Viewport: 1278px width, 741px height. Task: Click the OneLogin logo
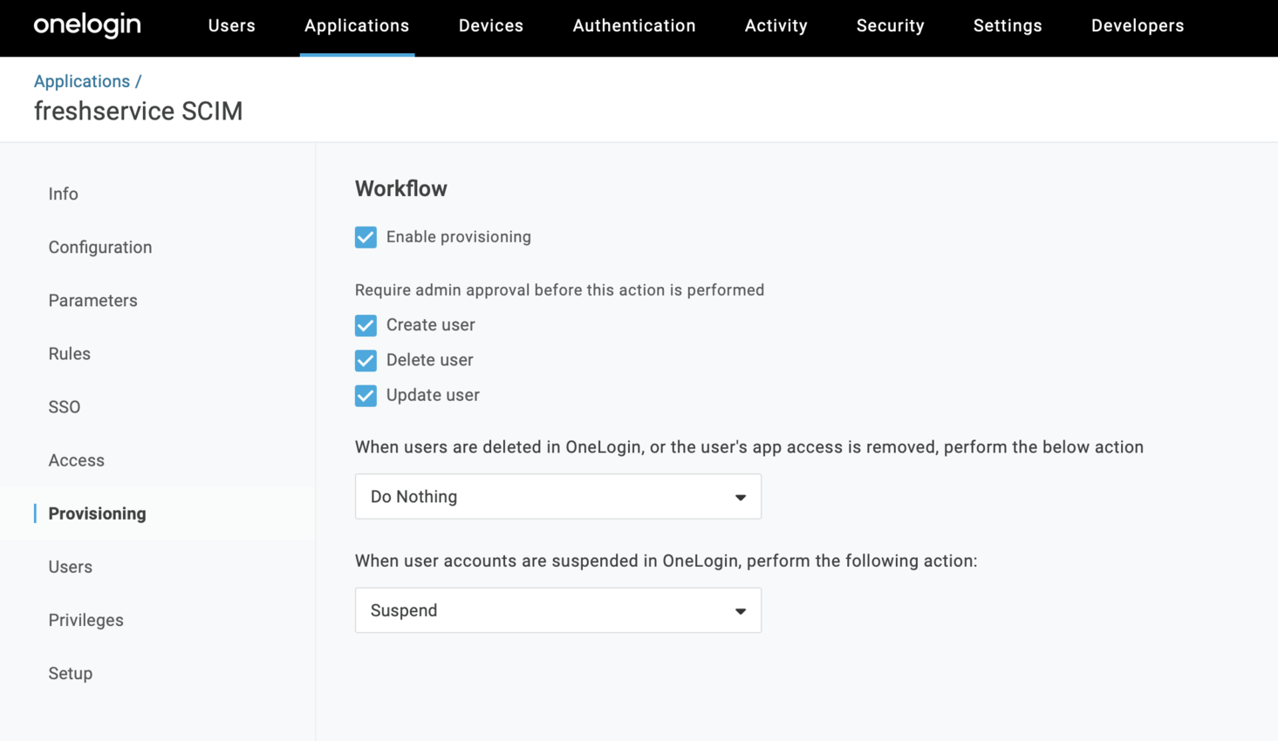(87, 25)
